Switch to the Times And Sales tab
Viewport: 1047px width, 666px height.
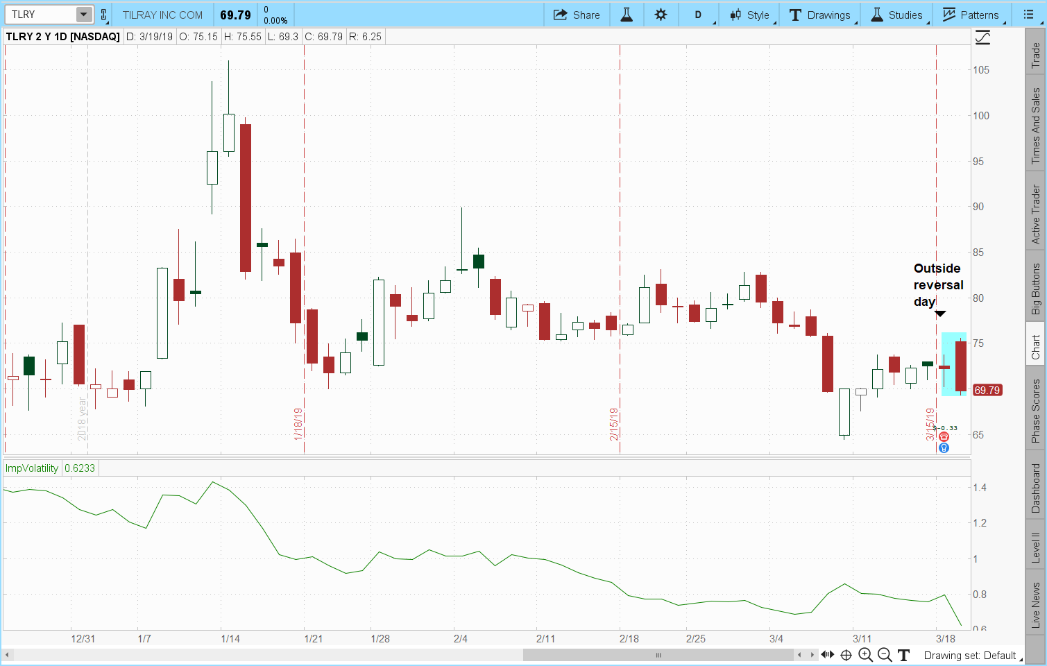[x=1035, y=126]
